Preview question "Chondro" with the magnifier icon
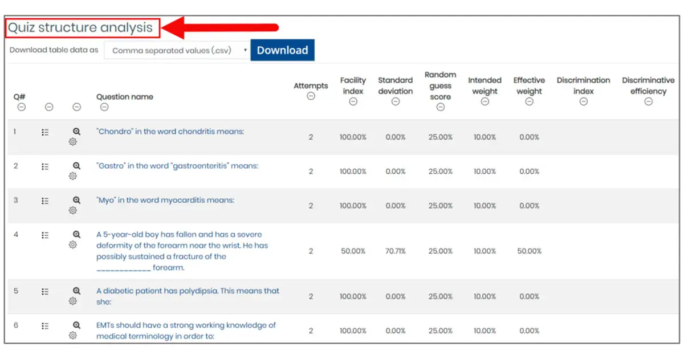The width and height of the screenshot is (684, 359). [x=76, y=130]
